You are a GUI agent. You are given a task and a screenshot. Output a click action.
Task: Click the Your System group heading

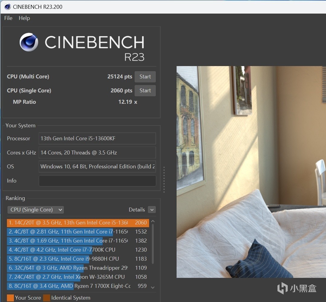click(x=21, y=126)
